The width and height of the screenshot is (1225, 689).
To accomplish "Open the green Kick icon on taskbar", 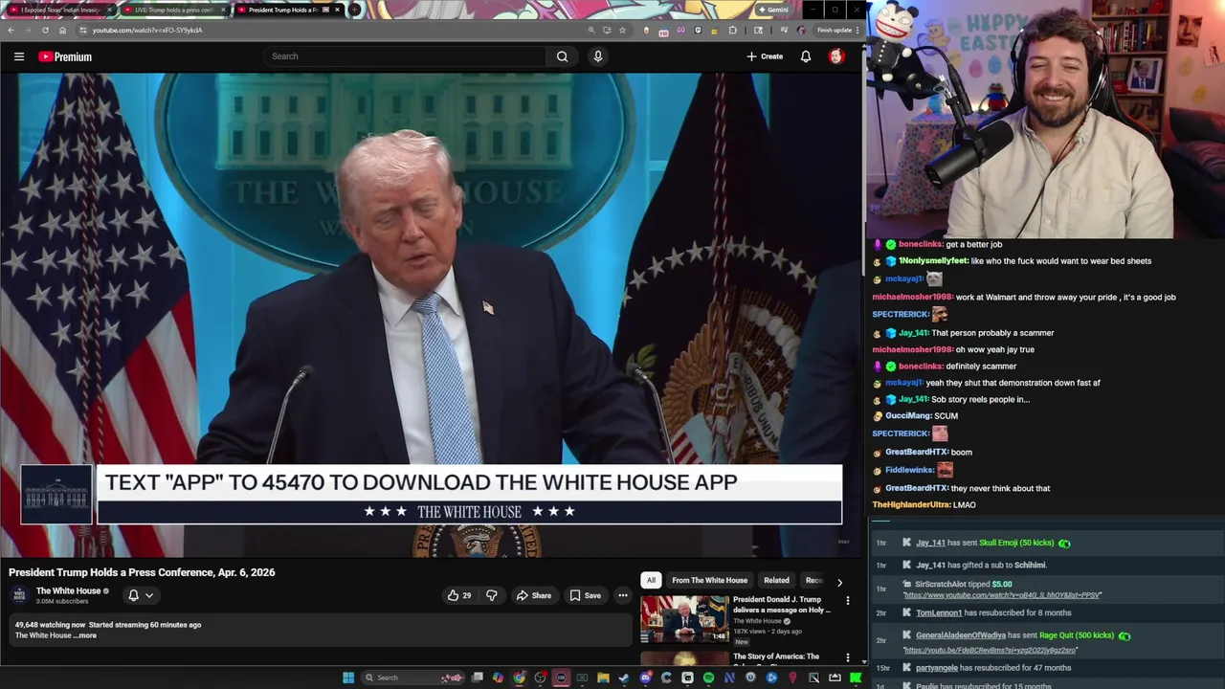I will point(856,678).
